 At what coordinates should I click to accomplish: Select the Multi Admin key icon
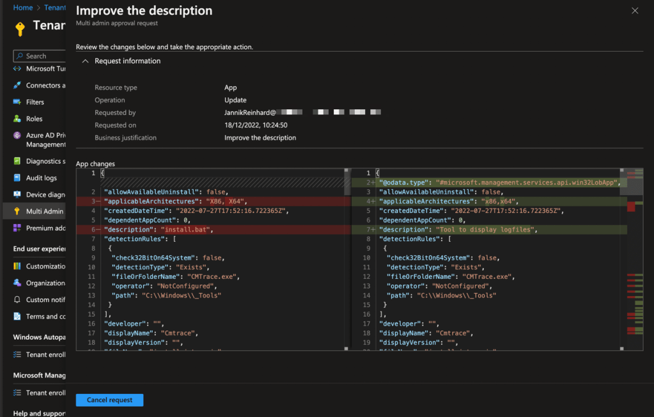pyautogui.click(x=18, y=211)
